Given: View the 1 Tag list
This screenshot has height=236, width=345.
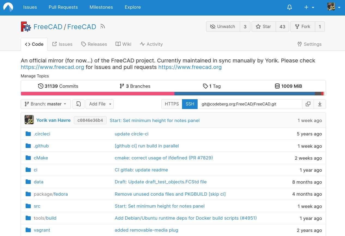Looking at the screenshot, I should tap(212, 86).
